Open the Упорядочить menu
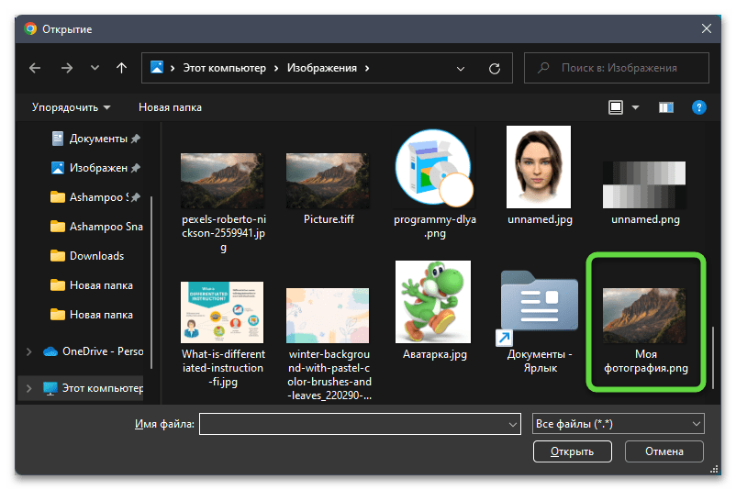736x490 pixels. tap(71, 107)
